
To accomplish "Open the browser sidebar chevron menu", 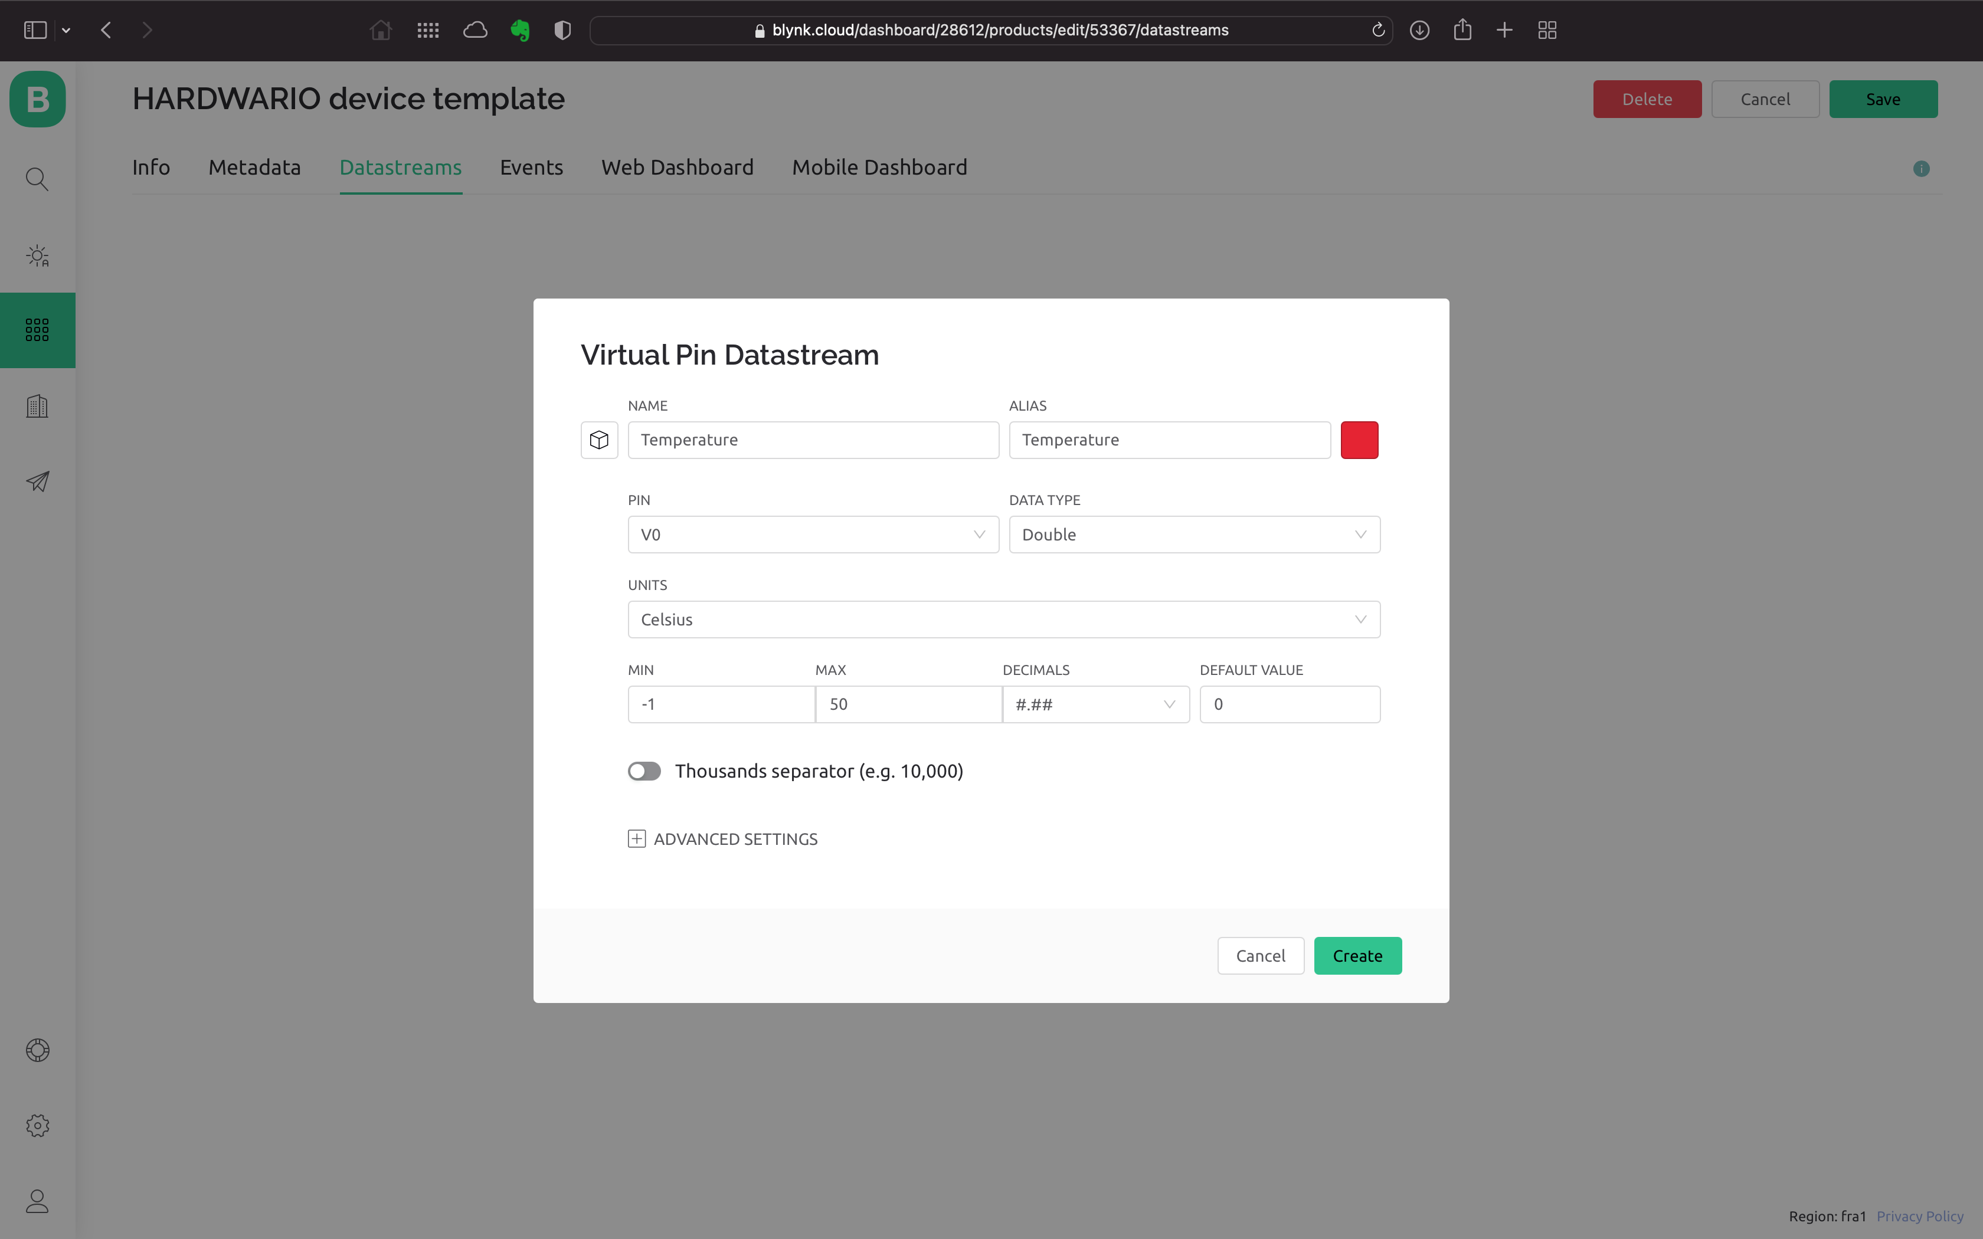I will 66,30.
